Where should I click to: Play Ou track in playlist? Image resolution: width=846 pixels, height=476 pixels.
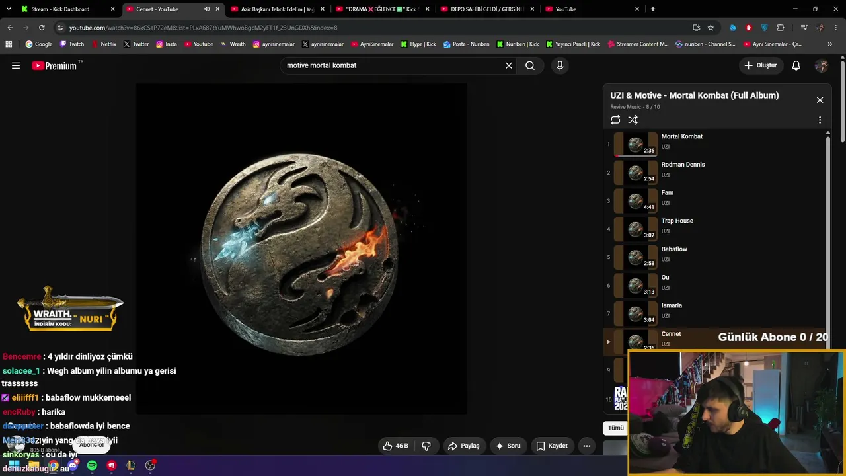[714, 285]
